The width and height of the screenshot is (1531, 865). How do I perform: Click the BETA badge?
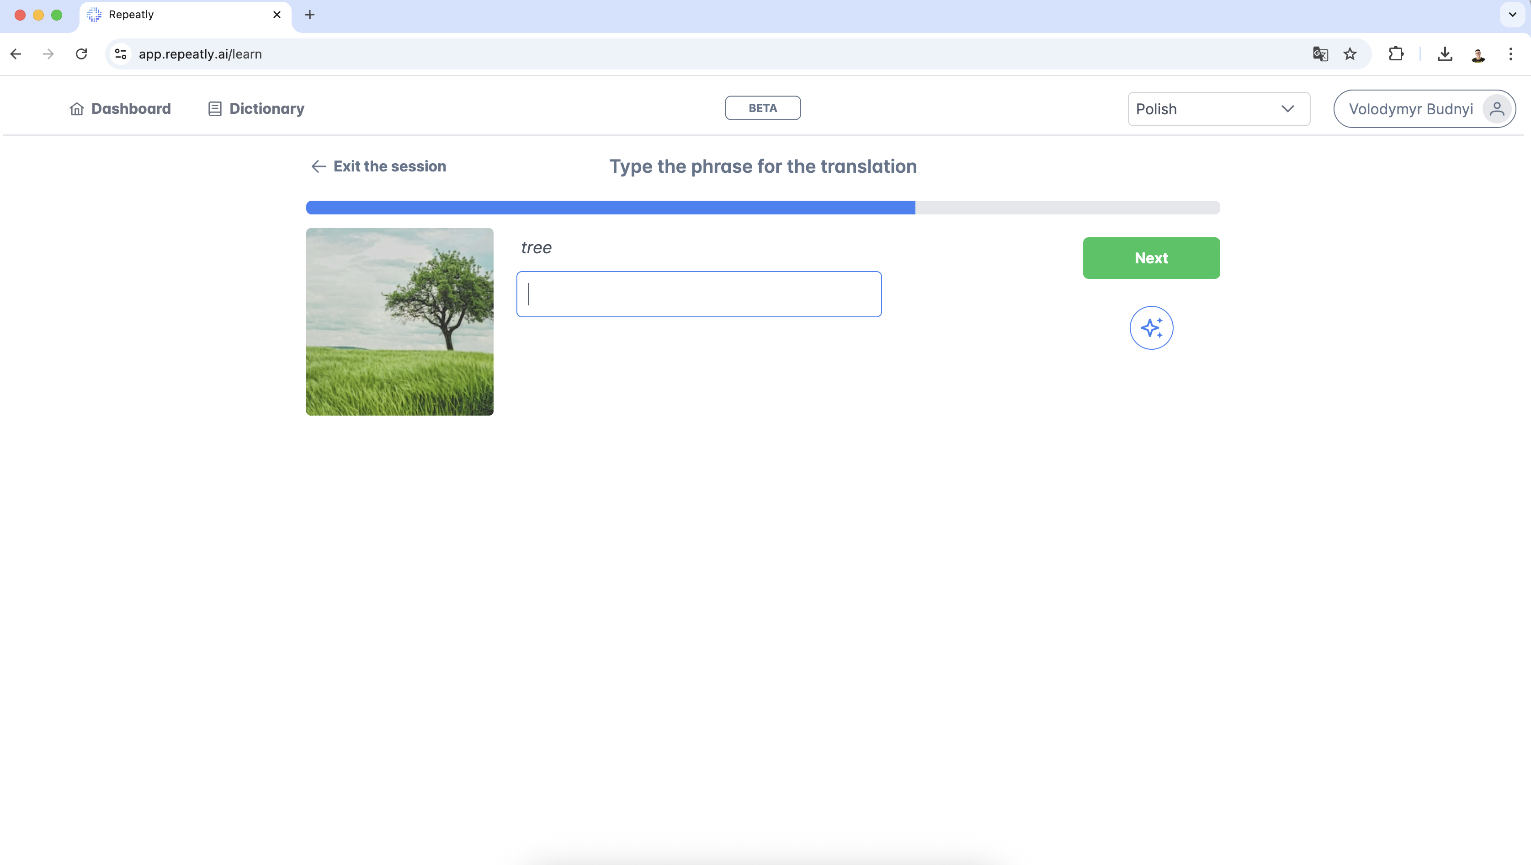[x=762, y=108]
